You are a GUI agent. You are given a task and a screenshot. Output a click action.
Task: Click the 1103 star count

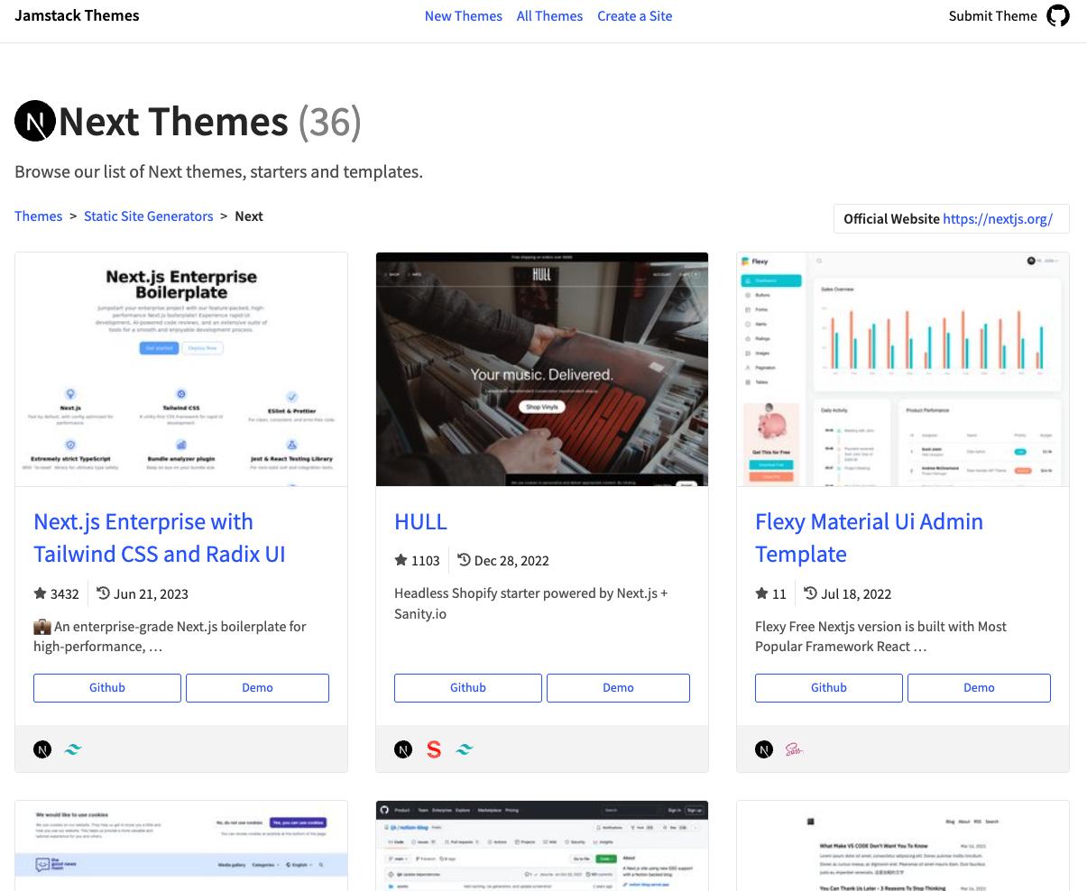[x=426, y=561]
